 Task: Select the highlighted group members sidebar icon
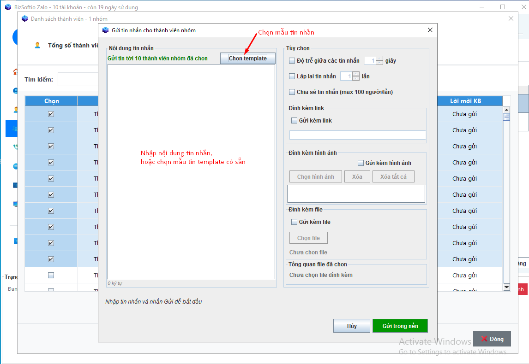(x=15, y=129)
